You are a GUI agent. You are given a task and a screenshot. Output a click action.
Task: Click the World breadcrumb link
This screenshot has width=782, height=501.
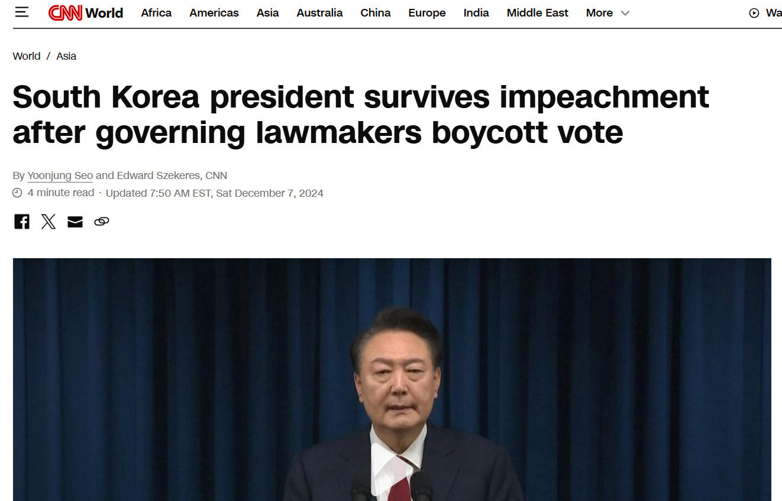tap(27, 56)
